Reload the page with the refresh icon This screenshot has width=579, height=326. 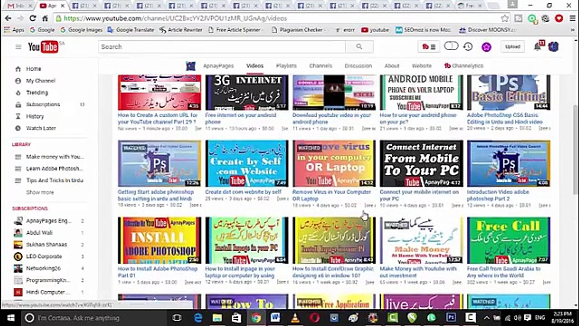(33, 19)
